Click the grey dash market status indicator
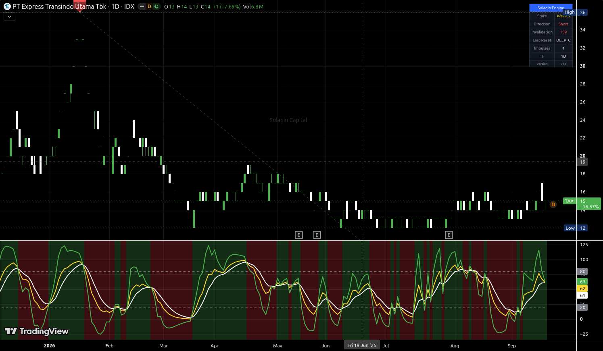Screen dimensions: 603x351 (142, 6)
